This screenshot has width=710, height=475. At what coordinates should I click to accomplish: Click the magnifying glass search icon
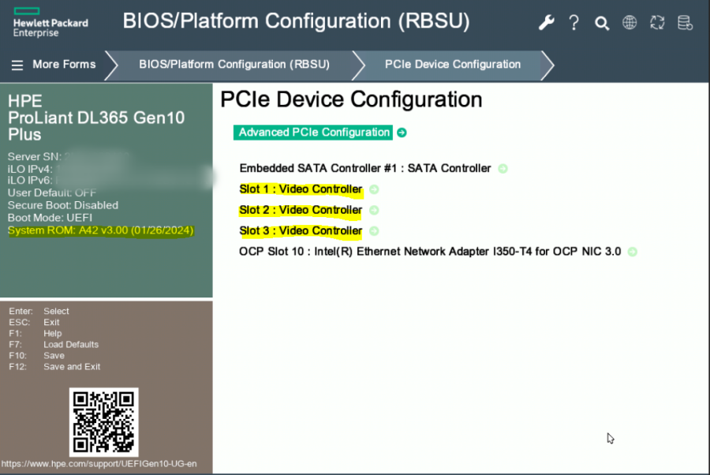click(x=602, y=23)
